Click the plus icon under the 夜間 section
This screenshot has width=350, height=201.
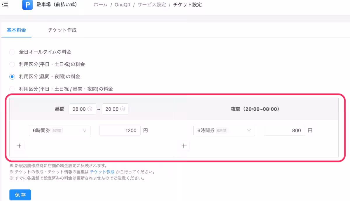183,146
